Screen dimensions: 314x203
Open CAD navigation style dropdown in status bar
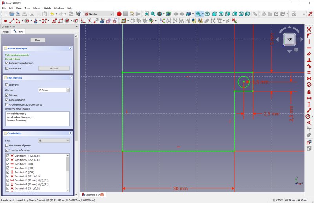(x=278, y=200)
